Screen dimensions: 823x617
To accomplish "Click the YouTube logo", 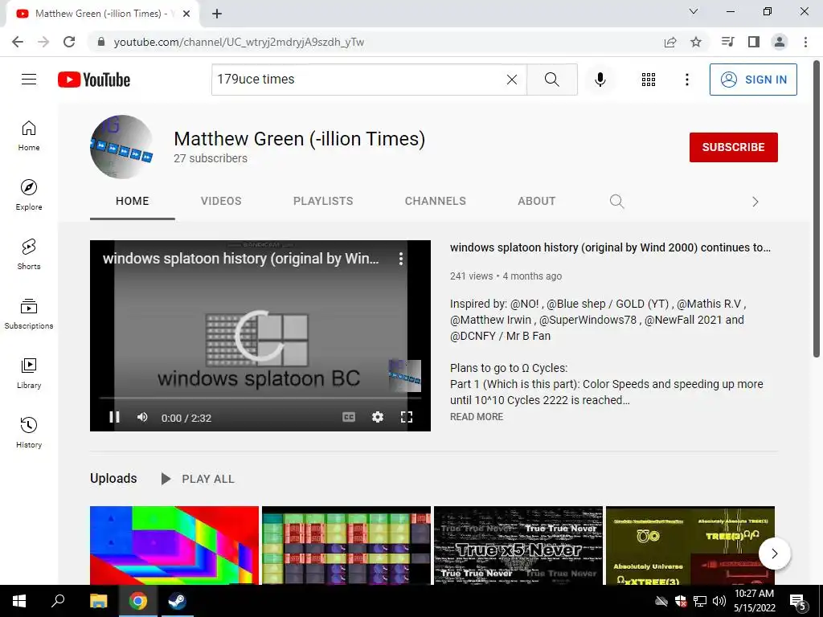I will 94,80.
